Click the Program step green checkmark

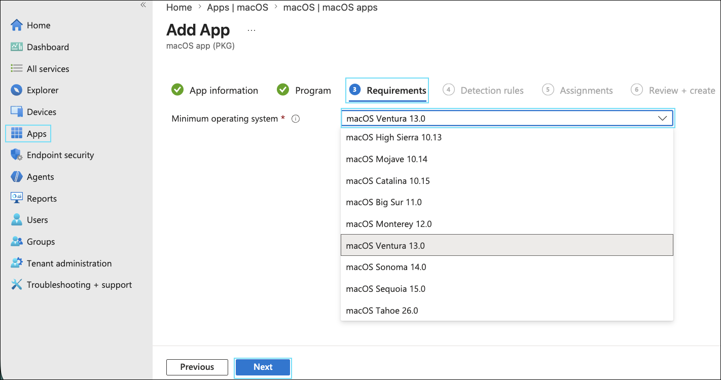click(283, 90)
